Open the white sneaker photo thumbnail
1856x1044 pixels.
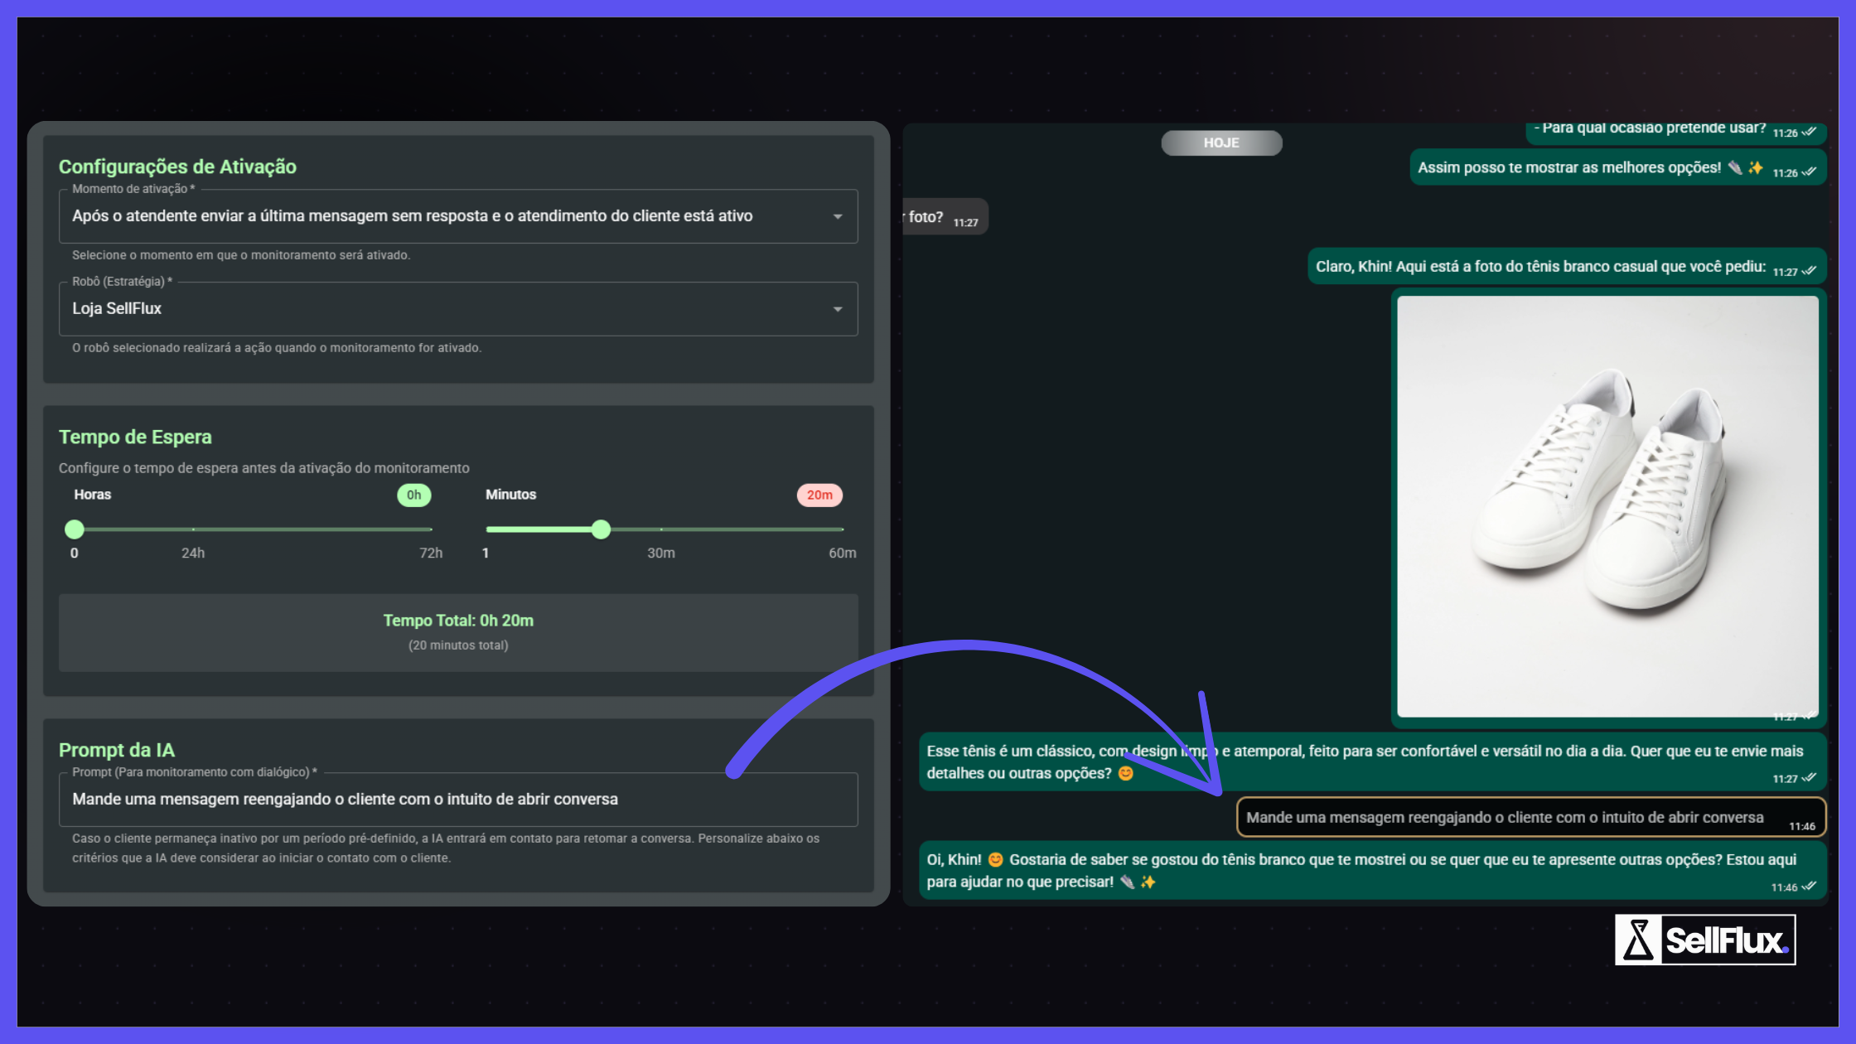(1607, 505)
